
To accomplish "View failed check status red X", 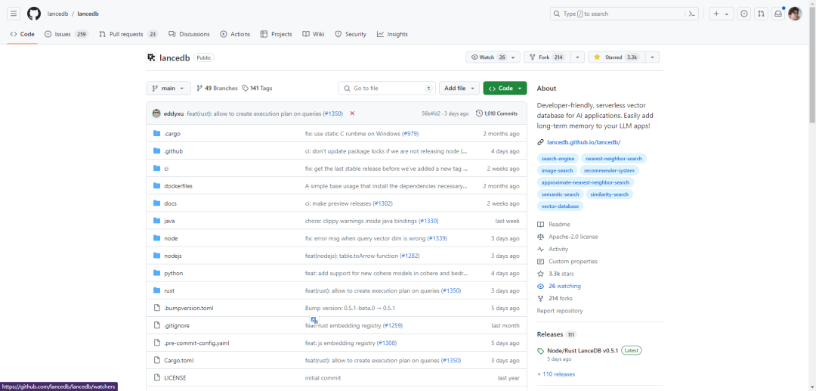I will (x=352, y=113).
